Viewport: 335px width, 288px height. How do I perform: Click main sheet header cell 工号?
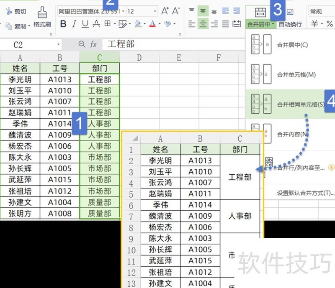point(59,68)
